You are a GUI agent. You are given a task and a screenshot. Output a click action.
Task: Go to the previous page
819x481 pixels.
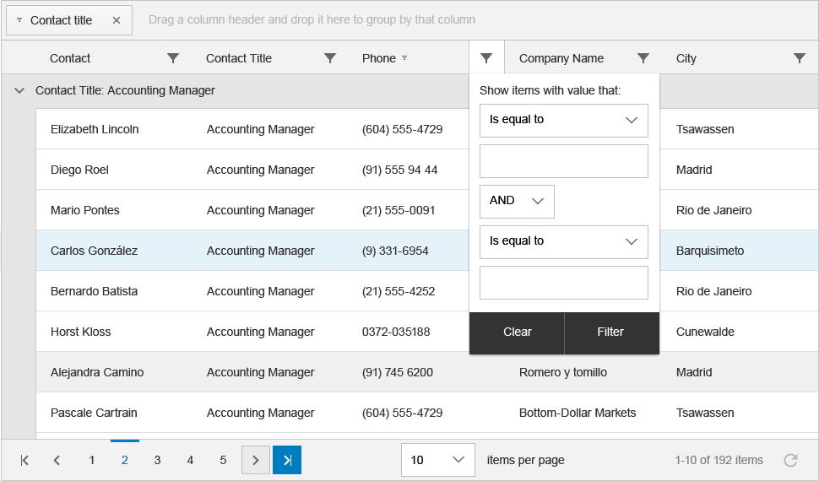coord(57,460)
